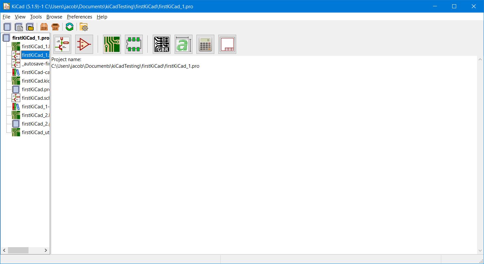The image size is (484, 264).
Task: Select firstKiCad_1.k board file in tree
Action: coord(35,46)
